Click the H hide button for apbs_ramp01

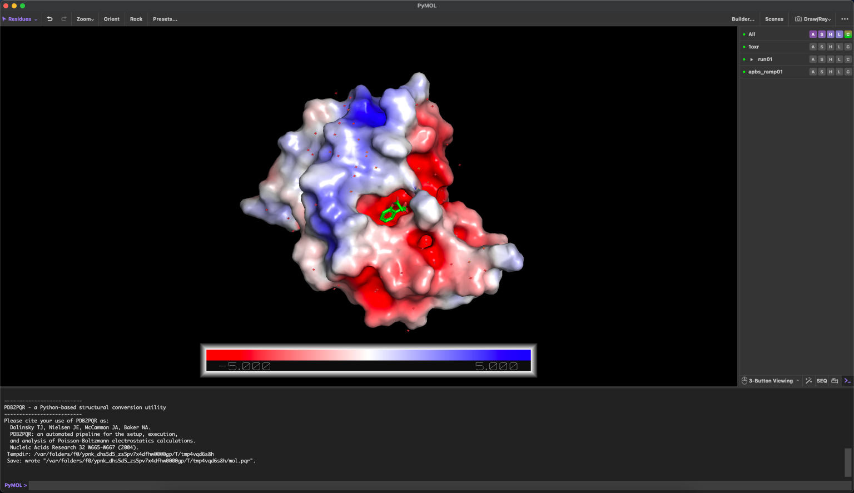point(831,72)
